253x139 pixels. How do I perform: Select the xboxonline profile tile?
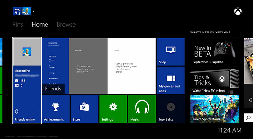pyautogui.click(x=27, y=81)
